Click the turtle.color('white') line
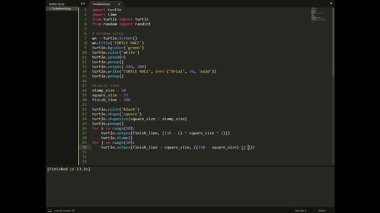This screenshot has height=213, width=380. point(116,53)
